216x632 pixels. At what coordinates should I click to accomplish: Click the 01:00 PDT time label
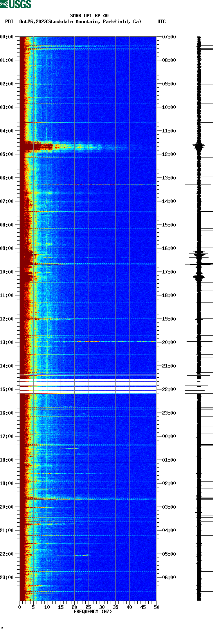[x=7, y=60]
